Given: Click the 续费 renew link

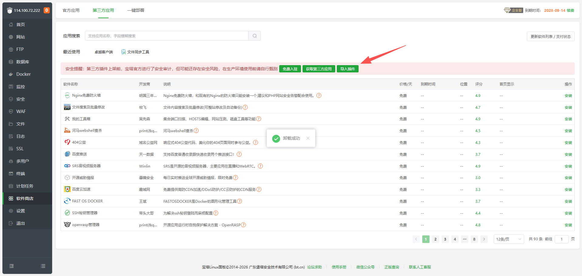Looking at the screenshot, I should [570, 10].
